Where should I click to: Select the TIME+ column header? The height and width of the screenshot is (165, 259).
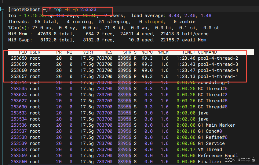(189, 52)
